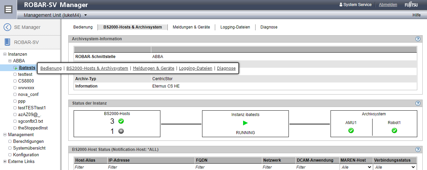
Task: Open the Management Unit dropdown arrow
Action: (85, 15)
